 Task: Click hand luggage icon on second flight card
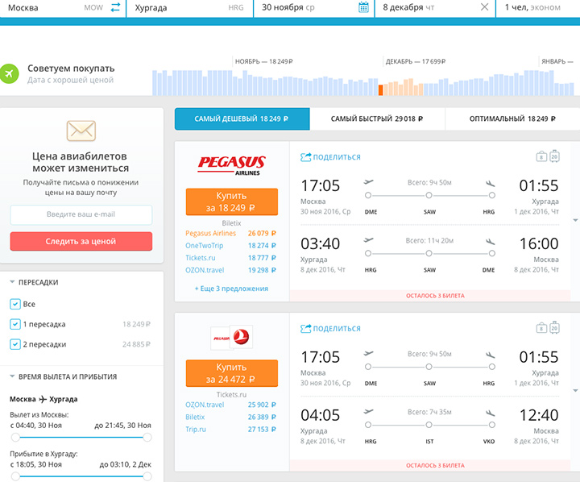coord(541,328)
